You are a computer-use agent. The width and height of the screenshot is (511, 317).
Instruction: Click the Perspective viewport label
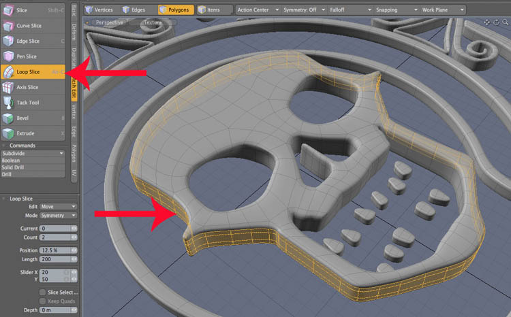[110, 22]
